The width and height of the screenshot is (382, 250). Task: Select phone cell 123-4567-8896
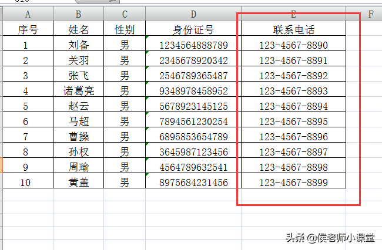point(294,135)
